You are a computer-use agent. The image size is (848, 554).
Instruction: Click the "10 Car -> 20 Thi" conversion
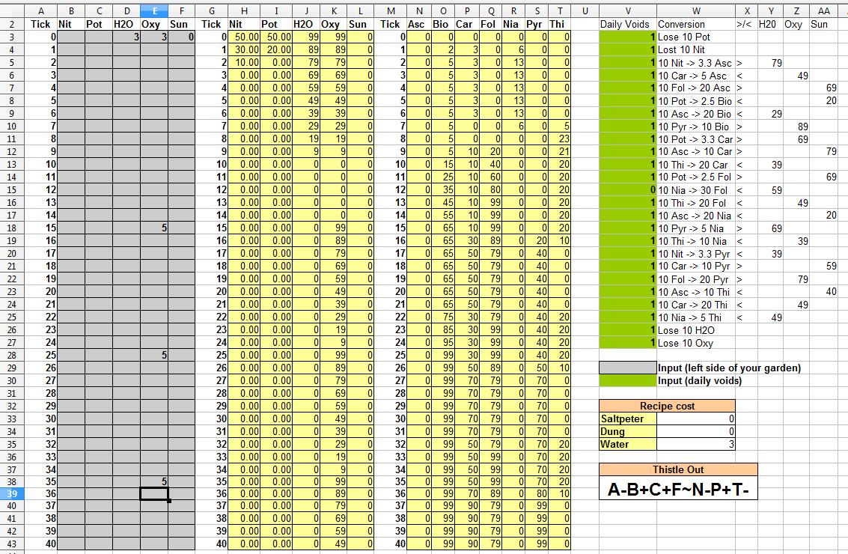(696, 305)
